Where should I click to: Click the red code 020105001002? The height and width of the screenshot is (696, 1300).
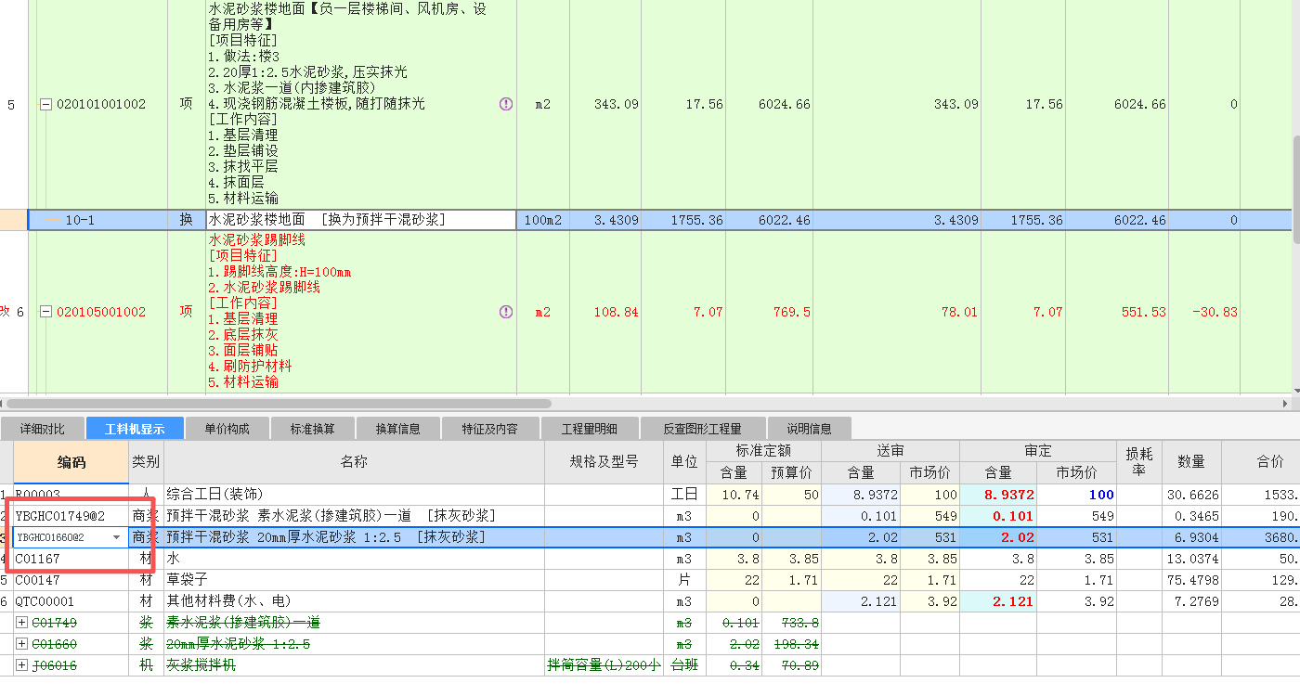click(101, 312)
